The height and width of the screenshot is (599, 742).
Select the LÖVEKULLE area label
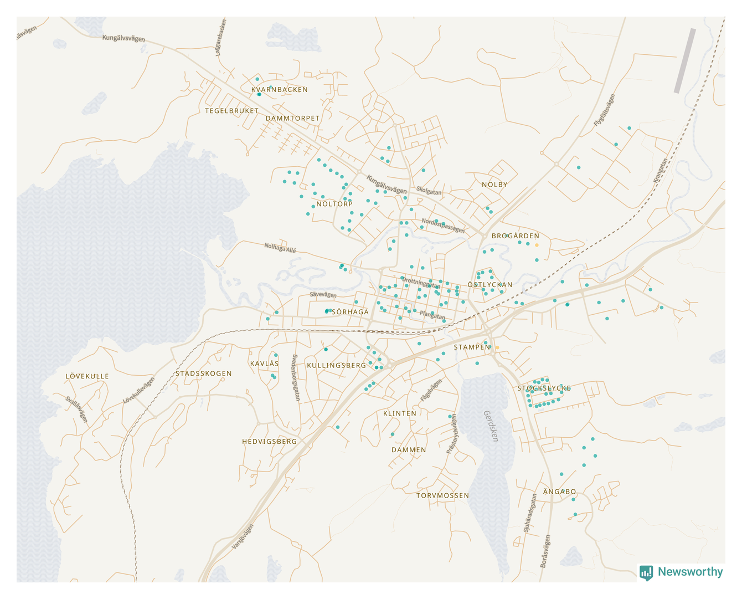(87, 376)
